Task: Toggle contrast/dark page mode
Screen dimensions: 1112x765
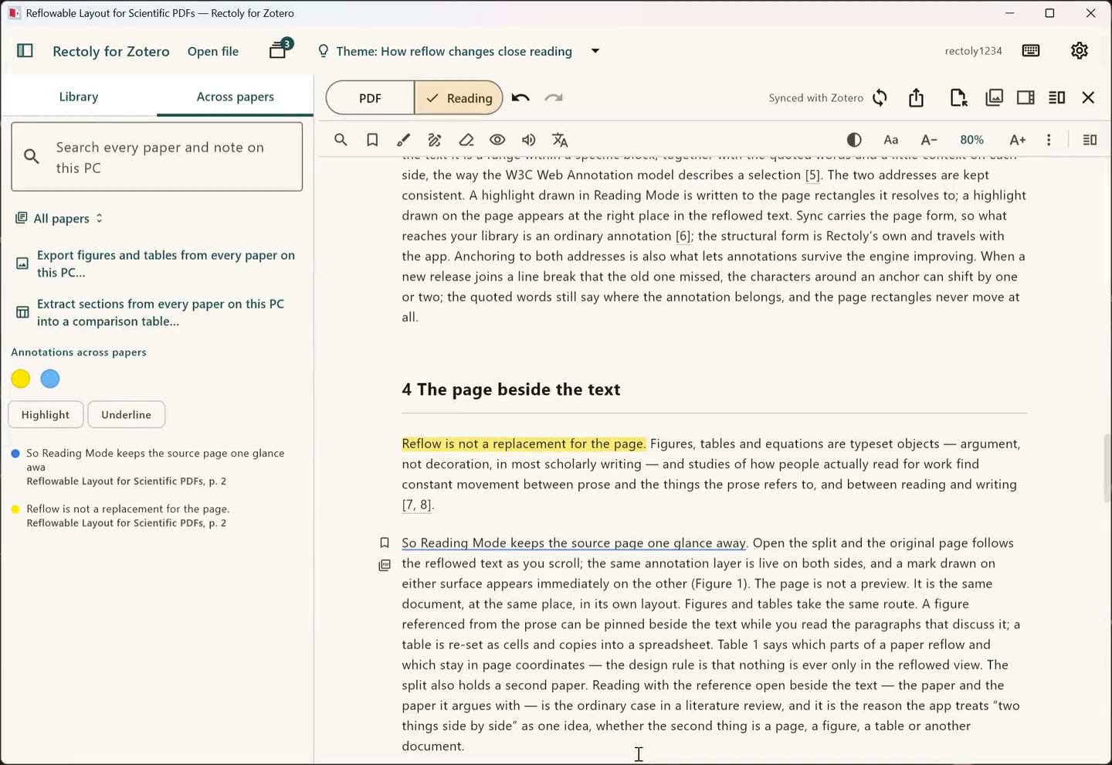Action: click(854, 140)
